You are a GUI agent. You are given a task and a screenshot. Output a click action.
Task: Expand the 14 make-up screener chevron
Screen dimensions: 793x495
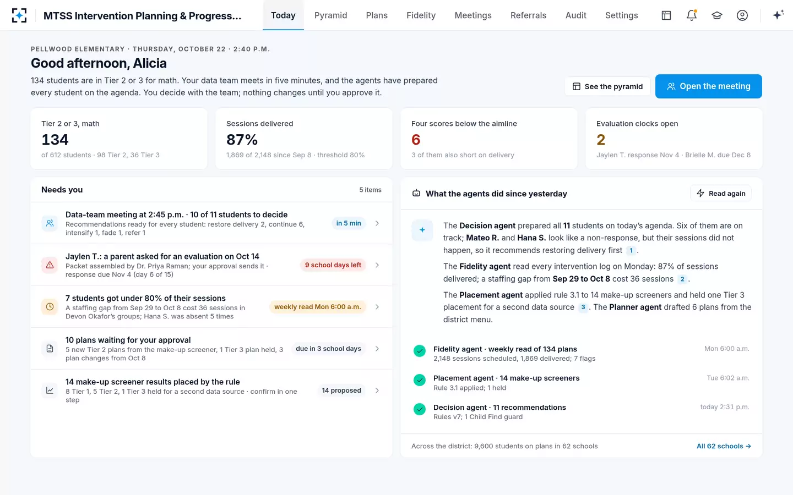(377, 391)
